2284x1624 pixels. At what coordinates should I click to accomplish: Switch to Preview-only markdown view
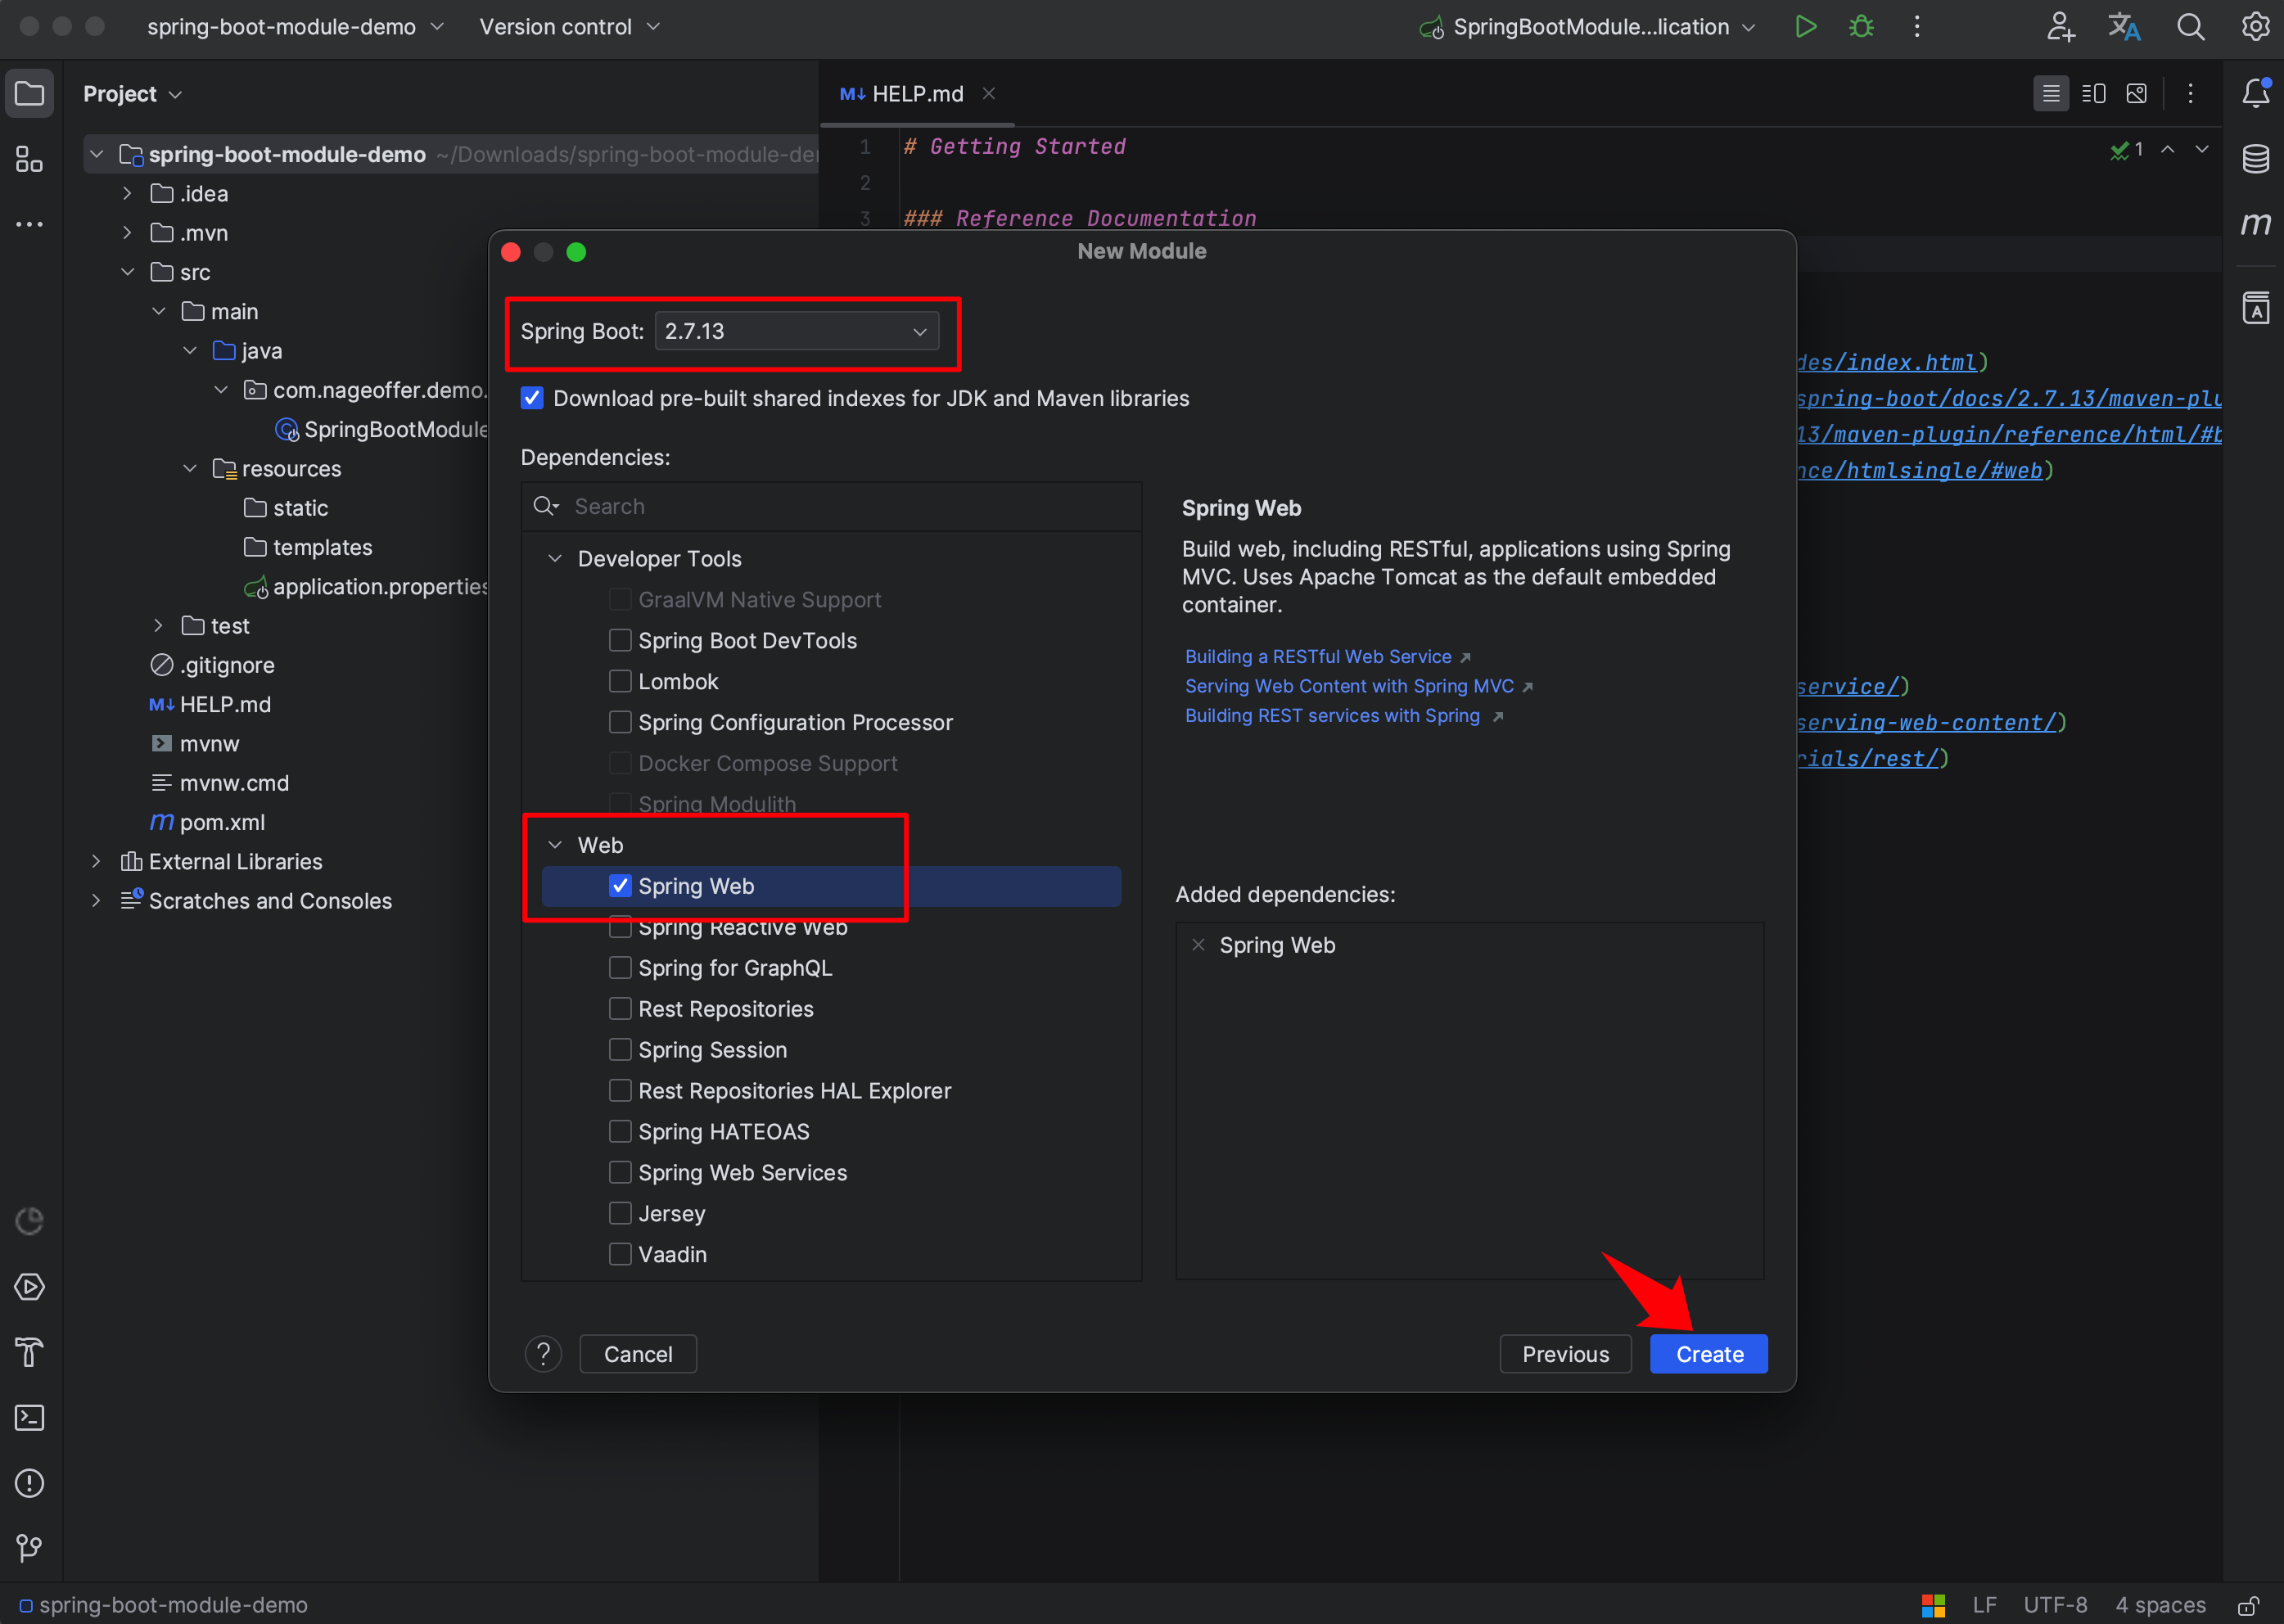tap(2136, 94)
